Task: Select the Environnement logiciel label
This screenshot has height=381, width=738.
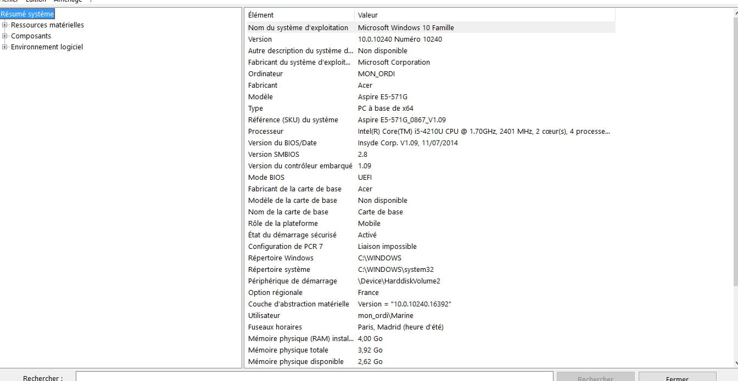Action: 47,47
